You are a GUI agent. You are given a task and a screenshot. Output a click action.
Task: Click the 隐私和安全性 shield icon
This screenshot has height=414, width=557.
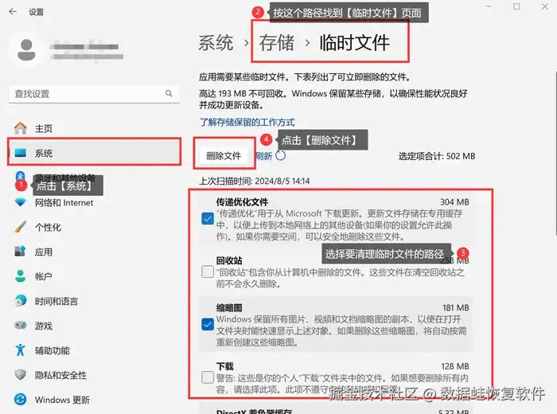[x=20, y=374]
